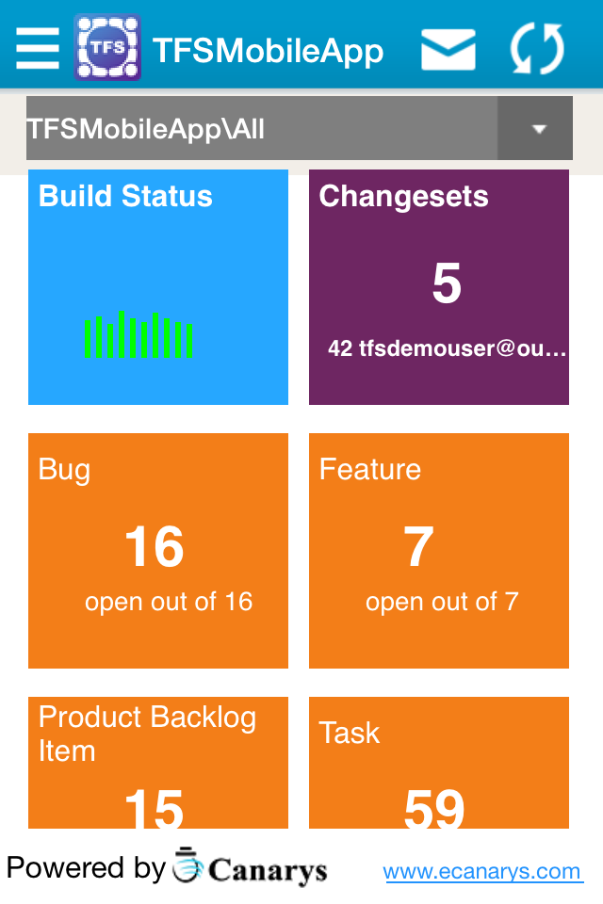Open the hamburger navigation menu
The width and height of the screenshot is (603, 904).
38,48
